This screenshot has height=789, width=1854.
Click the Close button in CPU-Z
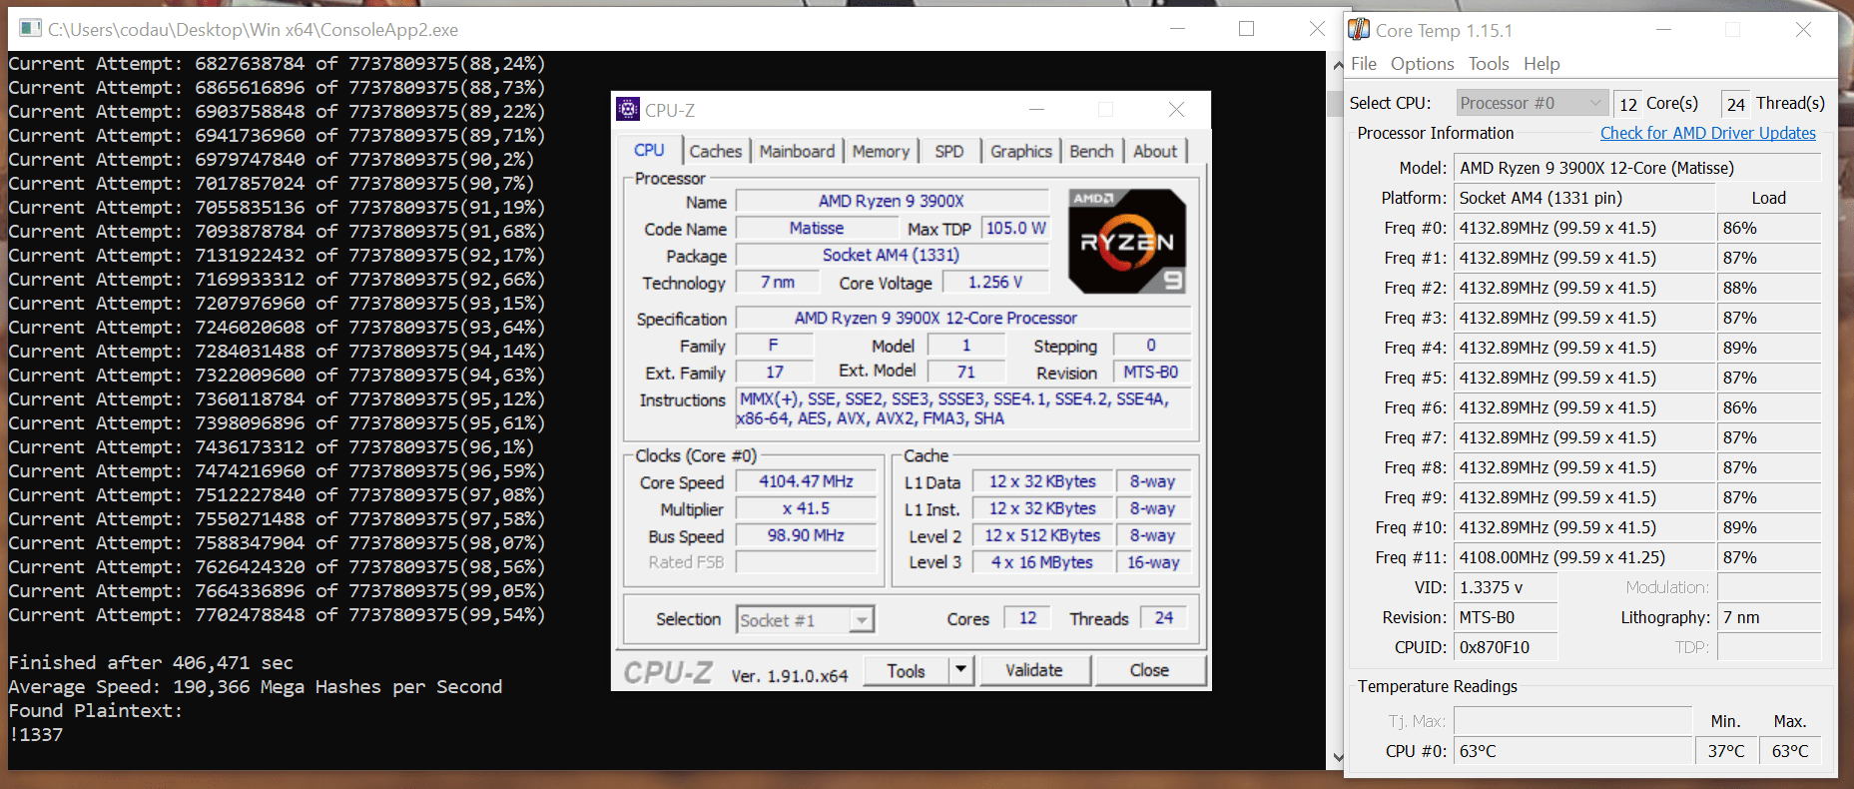(1149, 670)
